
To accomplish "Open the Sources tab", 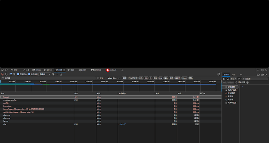I will click(48, 70).
